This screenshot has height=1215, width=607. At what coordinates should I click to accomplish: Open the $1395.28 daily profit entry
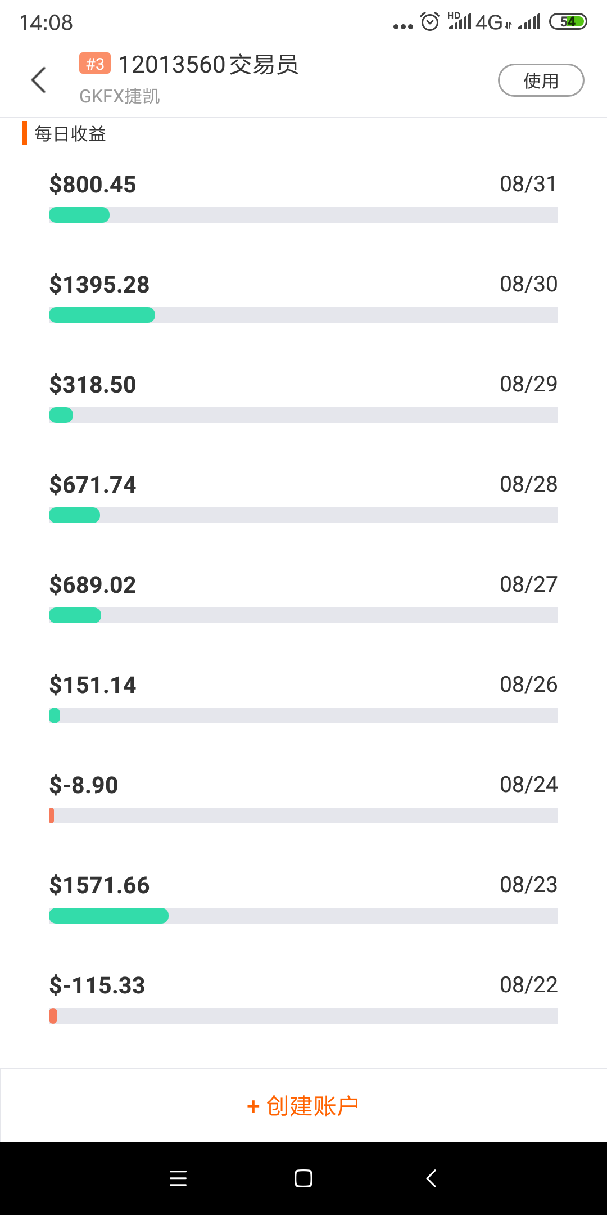pos(99,285)
